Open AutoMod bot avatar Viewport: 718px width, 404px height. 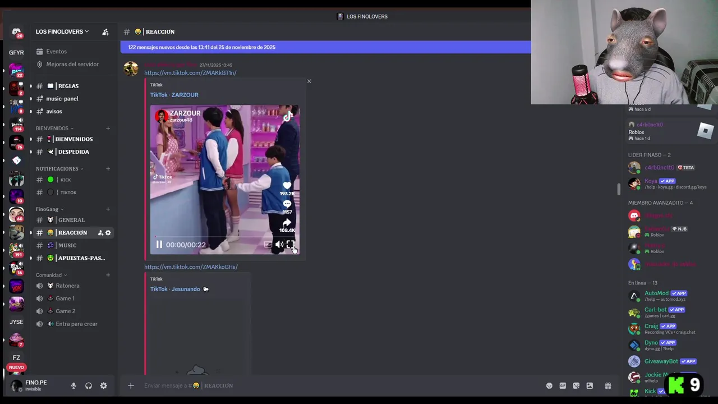(x=634, y=296)
